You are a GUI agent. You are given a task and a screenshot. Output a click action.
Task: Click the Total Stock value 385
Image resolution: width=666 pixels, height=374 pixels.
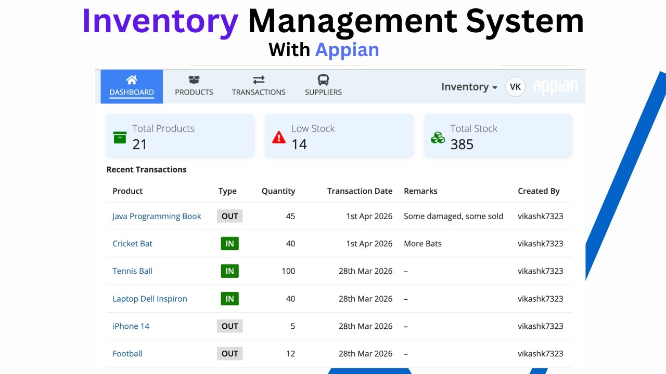point(462,144)
